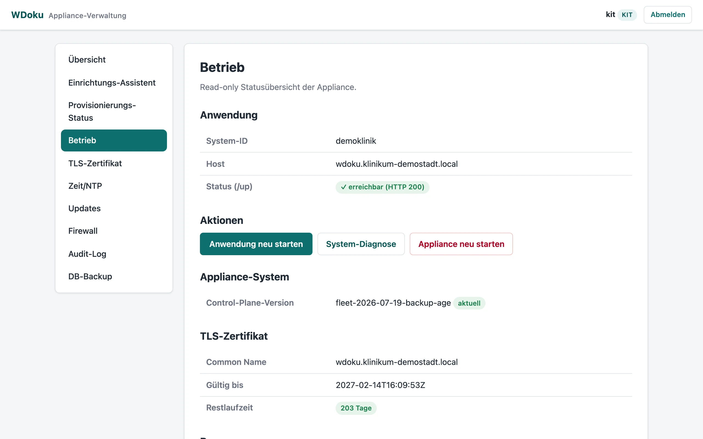The width and height of the screenshot is (703, 439).
Task: Click the erreichbar (HTTP 200) status badge
Action: click(x=382, y=187)
